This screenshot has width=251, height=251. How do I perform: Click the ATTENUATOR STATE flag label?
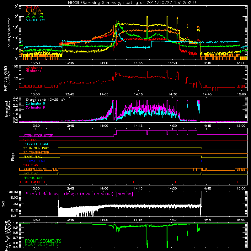pyautogui.click(x=38, y=136)
